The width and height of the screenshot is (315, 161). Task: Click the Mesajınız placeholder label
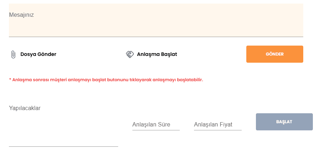(x=21, y=15)
